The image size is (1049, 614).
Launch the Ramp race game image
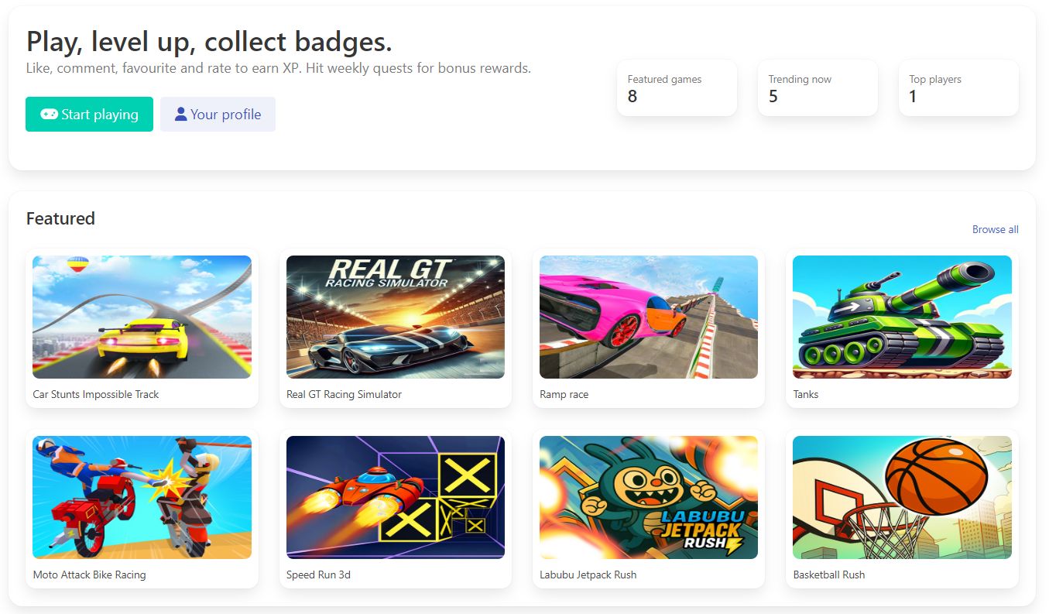[x=649, y=317]
